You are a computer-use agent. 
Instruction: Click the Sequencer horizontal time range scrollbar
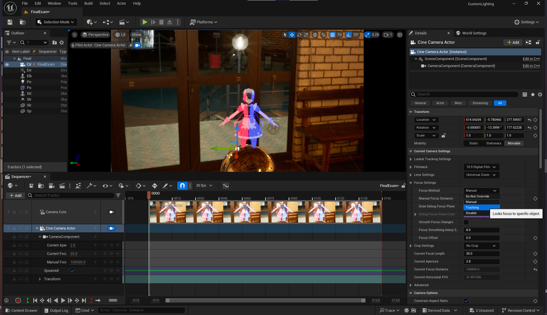[265, 300]
